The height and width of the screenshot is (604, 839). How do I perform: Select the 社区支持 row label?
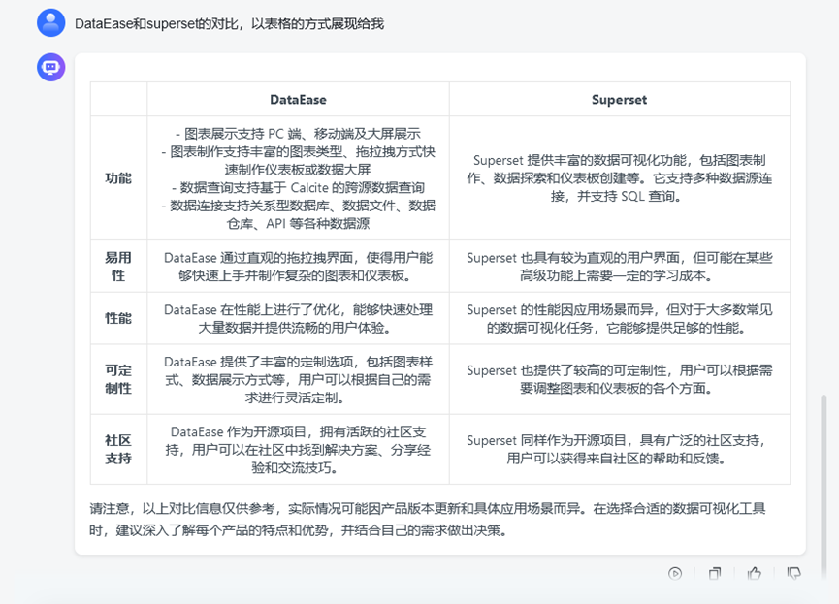click(118, 449)
